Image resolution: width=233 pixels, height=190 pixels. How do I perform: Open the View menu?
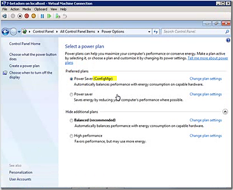(x=54, y=9)
